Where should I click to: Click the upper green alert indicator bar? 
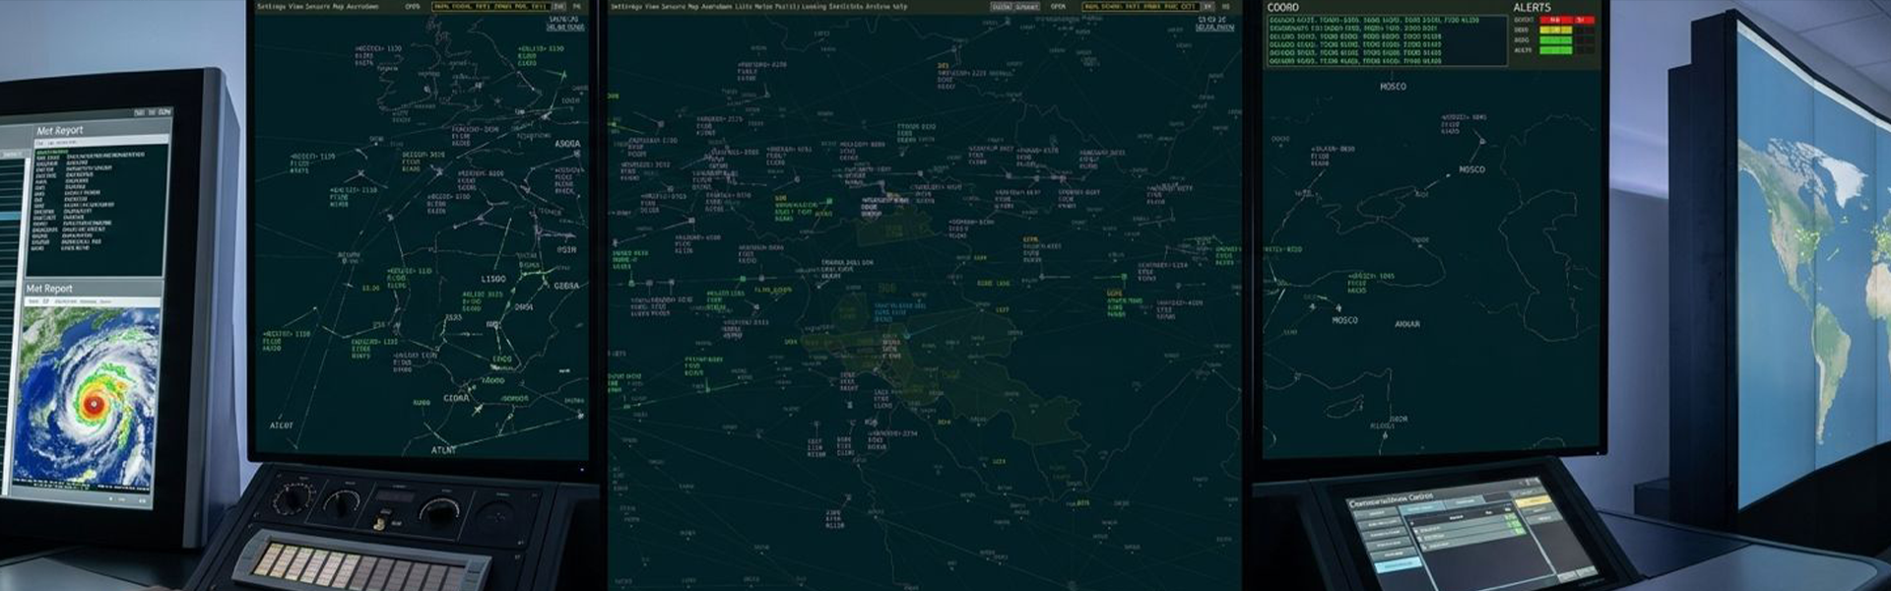coord(1556,39)
